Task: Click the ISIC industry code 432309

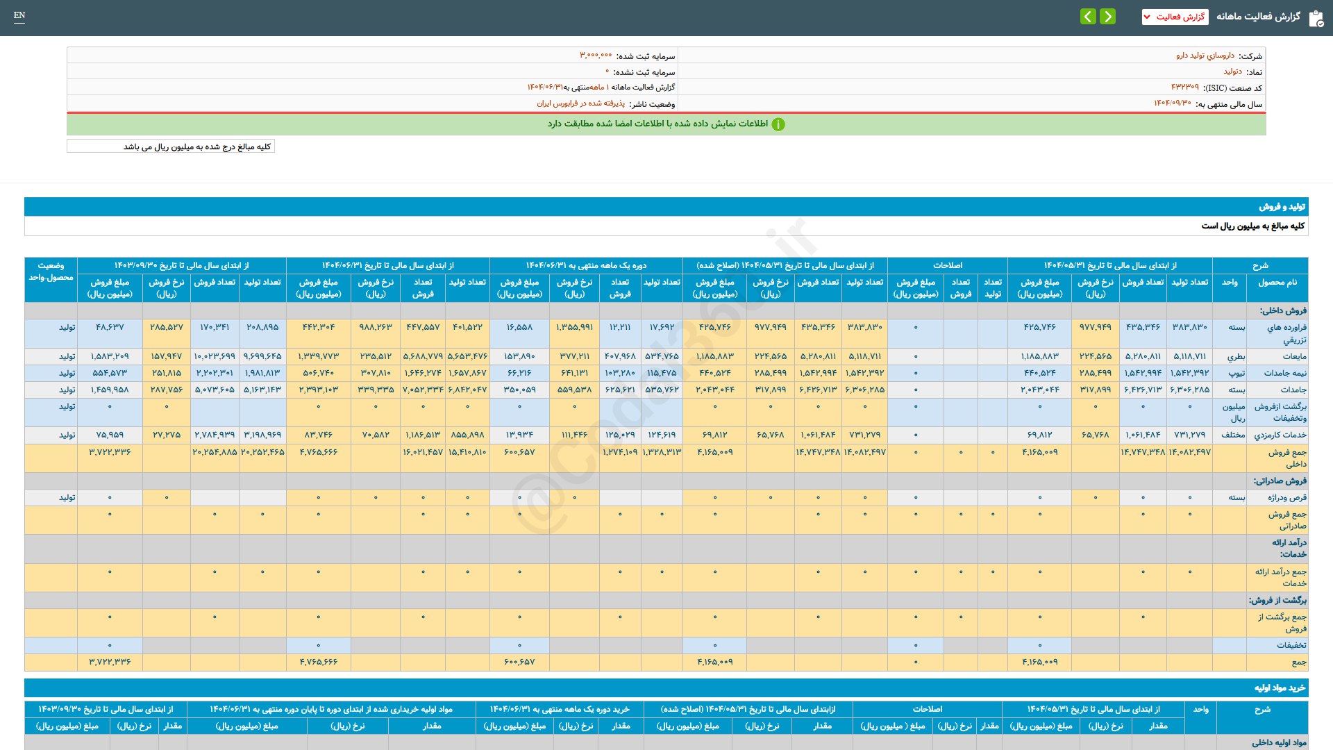Action: click(x=1184, y=87)
